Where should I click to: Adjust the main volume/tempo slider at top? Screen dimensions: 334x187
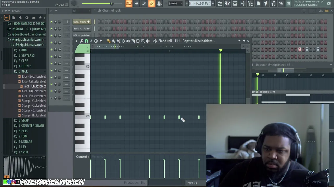click(x=97, y=4)
